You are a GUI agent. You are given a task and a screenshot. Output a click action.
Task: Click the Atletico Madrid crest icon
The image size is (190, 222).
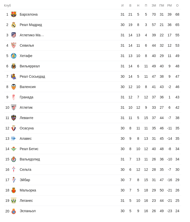pyautogui.click(x=14, y=35)
